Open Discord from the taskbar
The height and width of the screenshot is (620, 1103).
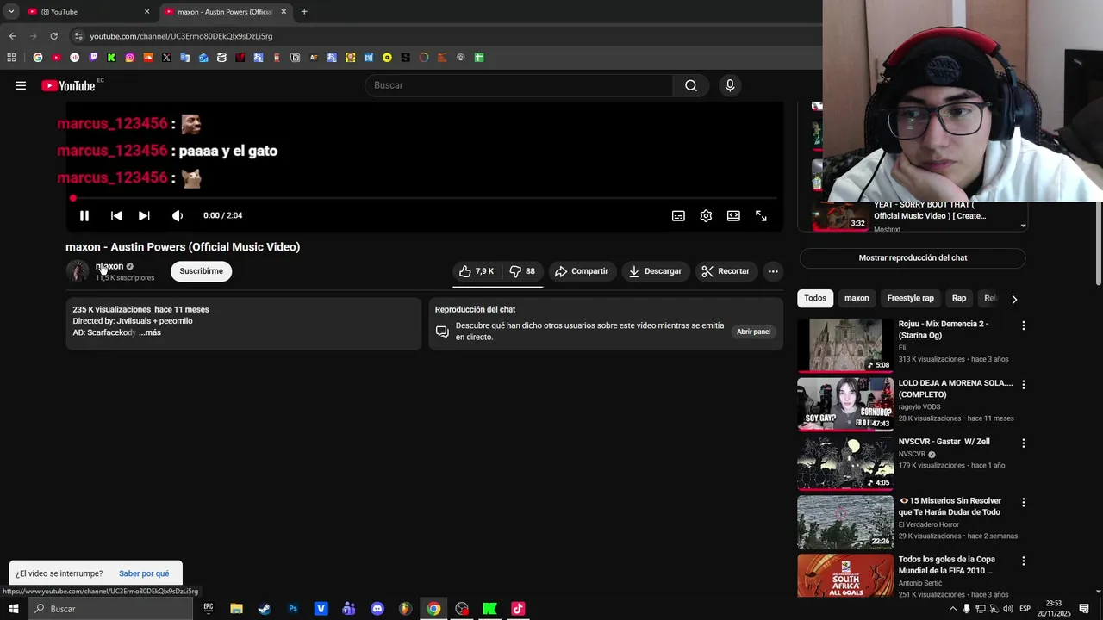click(377, 609)
